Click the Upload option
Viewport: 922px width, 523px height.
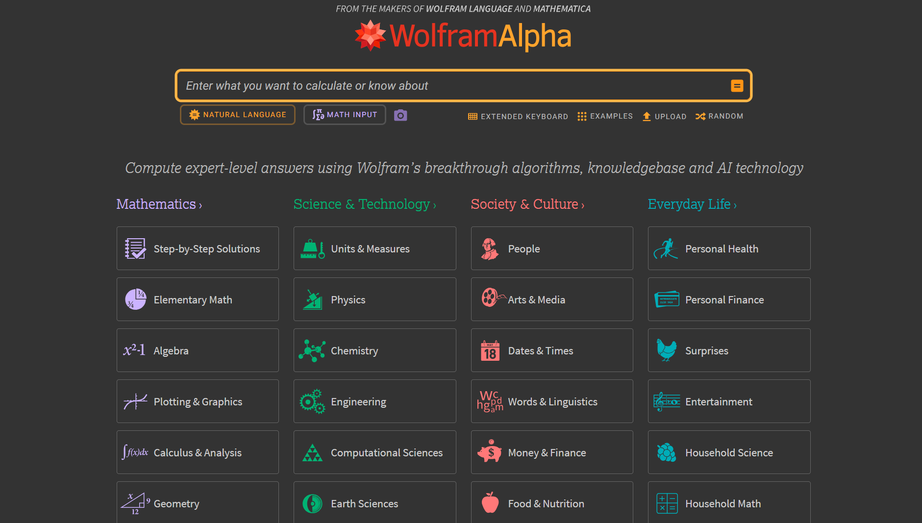pos(664,116)
